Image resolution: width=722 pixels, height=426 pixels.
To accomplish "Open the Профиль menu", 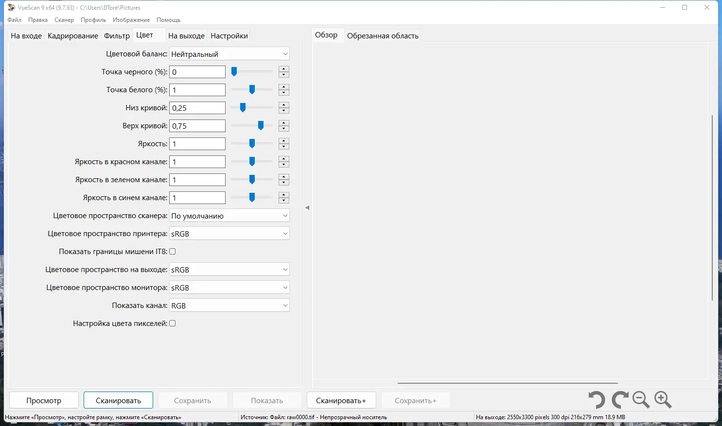I will tap(93, 20).
